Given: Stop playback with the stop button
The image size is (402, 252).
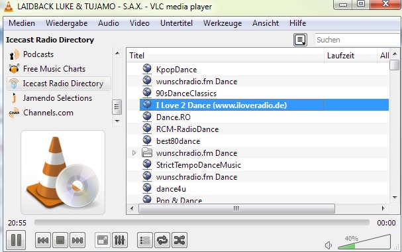Looking at the screenshot, I should 60,240.
